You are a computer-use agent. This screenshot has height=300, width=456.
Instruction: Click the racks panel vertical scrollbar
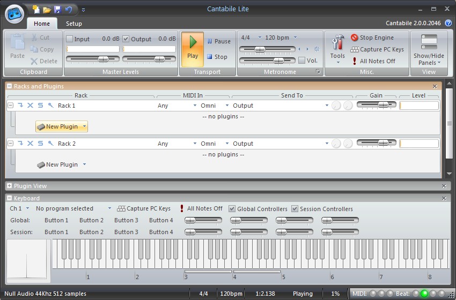450,130
